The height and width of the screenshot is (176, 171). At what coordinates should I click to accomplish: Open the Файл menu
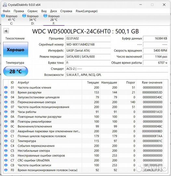click(x=7, y=11)
